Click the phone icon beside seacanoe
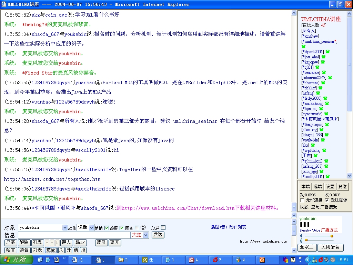This screenshot has height=265, width=353. [324, 72]
